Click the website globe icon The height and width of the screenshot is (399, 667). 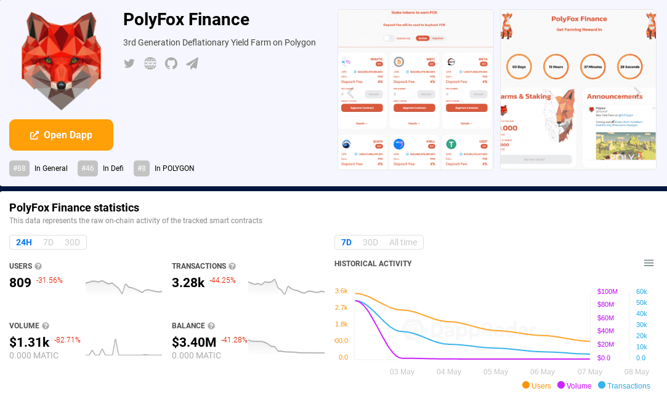tap(150, 63)
